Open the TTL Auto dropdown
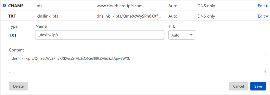This screenshot has height=95, width=270. [x=182, y=35]
